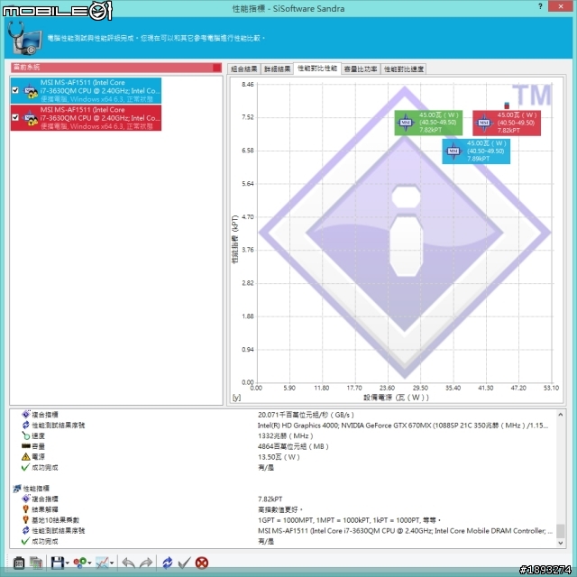The width and height of the screenshot is (577, 577).
Task: Click the copy results toolbar icon
Action: point(36,563)
